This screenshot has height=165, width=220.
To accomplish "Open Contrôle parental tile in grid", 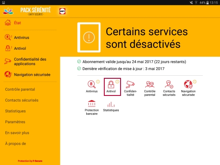I will (150, 88).
